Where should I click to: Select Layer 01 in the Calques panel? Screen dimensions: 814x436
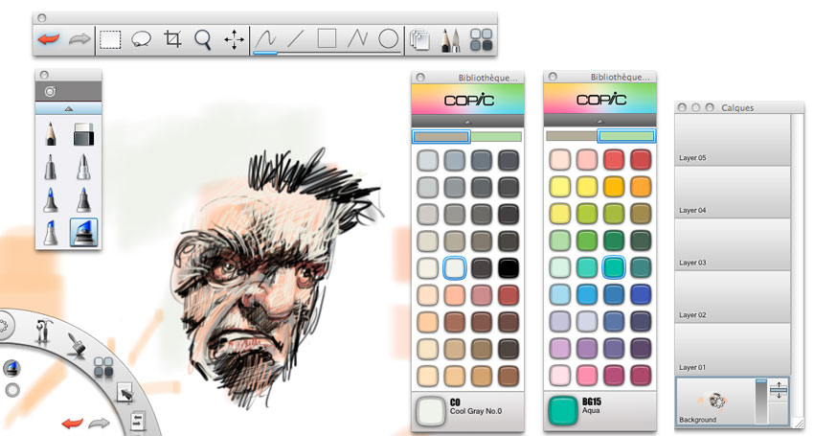pyautogui.click(x=732, y=350)
